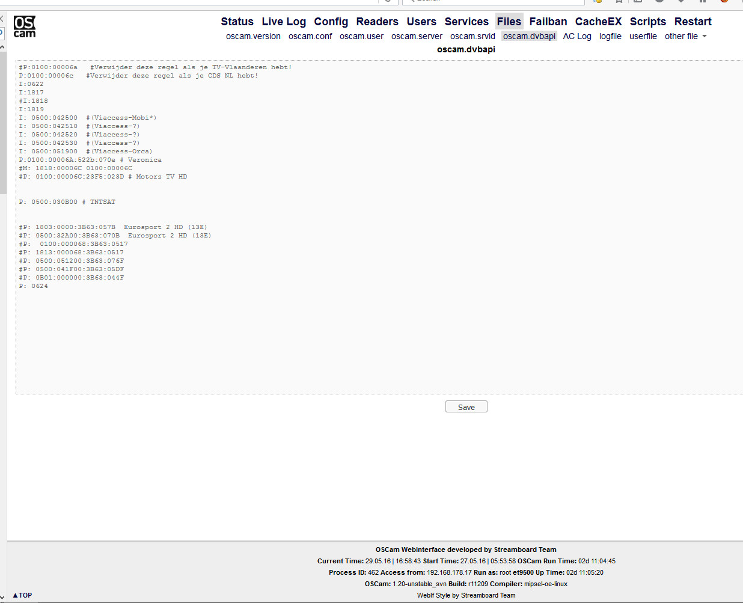
Task: Go to the Config menu
Action: point(331,22)
